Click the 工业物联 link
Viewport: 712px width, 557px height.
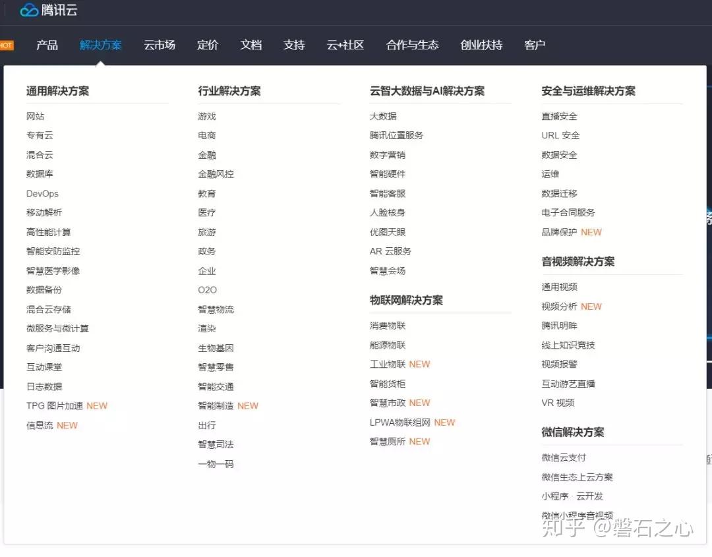pyautogui.click(x=388, y=364)
